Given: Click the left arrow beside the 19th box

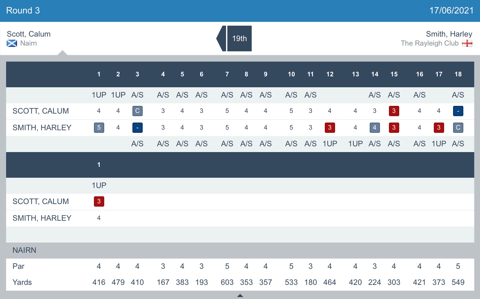Looking at the screenshot, I should coord(221,38).
